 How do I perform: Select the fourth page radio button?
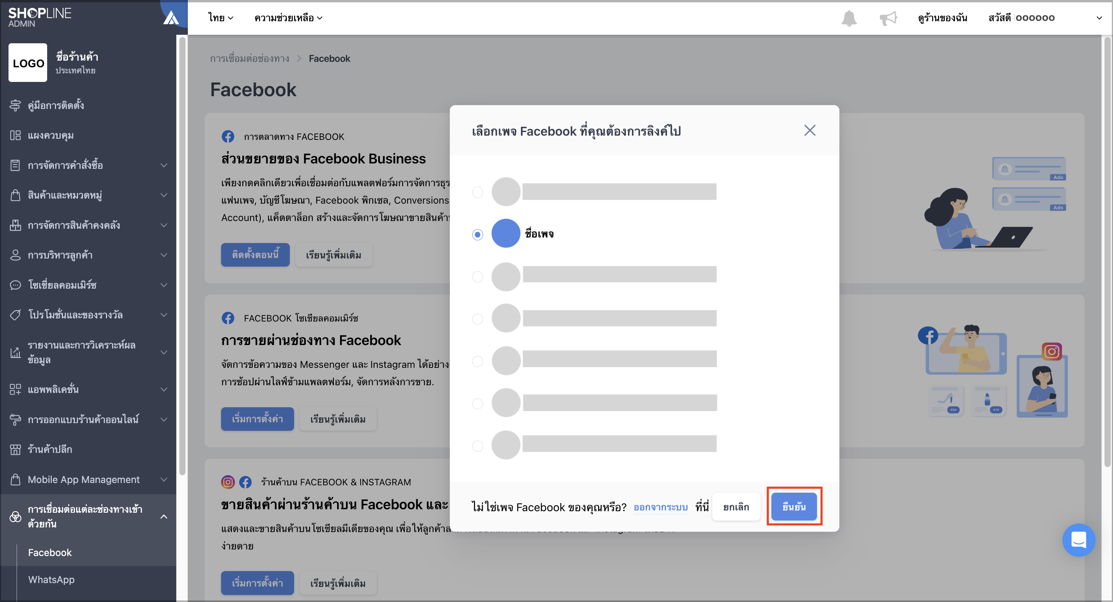(477, 319)
